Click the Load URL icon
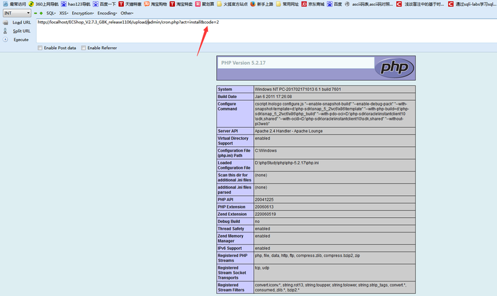The image size is (497, 296). [5, 23]
